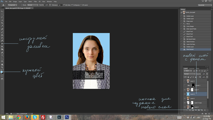
Task: Select the Pen tool
Action: point(2,53)
